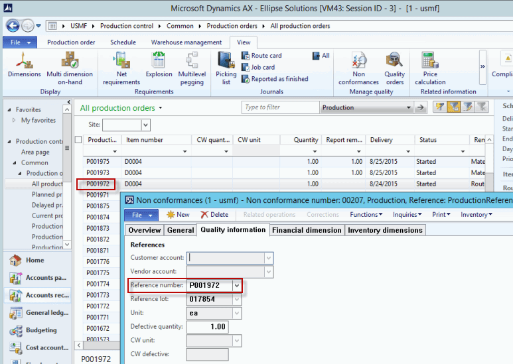The height and width of the screenshot is (364, 513).
Task: Open Reported as finished journal
Action: coord(275,79)
